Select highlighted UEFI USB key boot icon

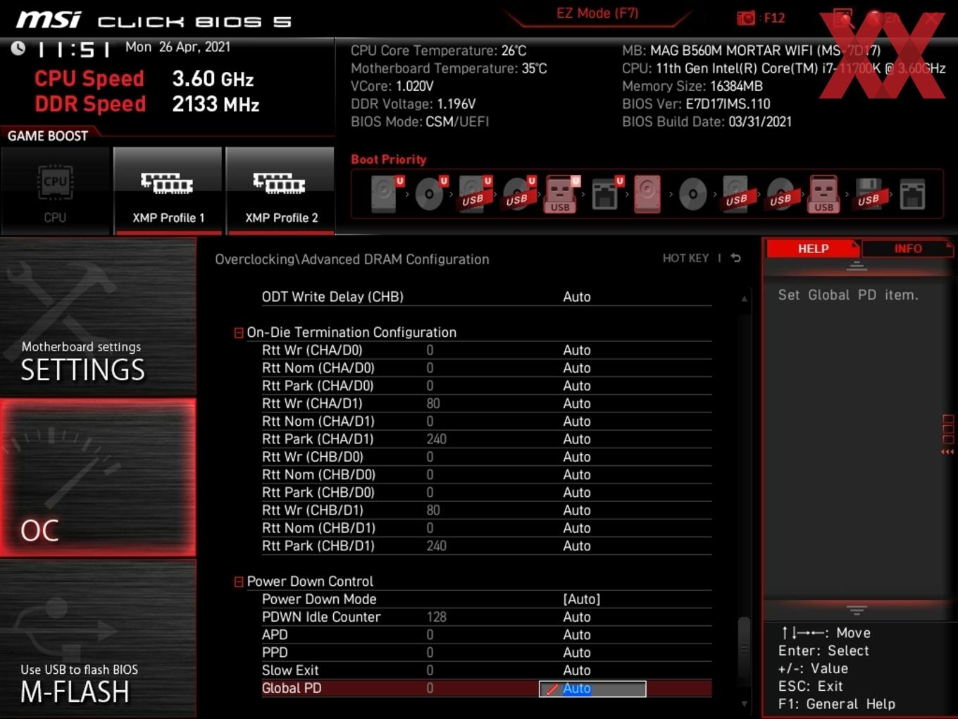point(561,194)
